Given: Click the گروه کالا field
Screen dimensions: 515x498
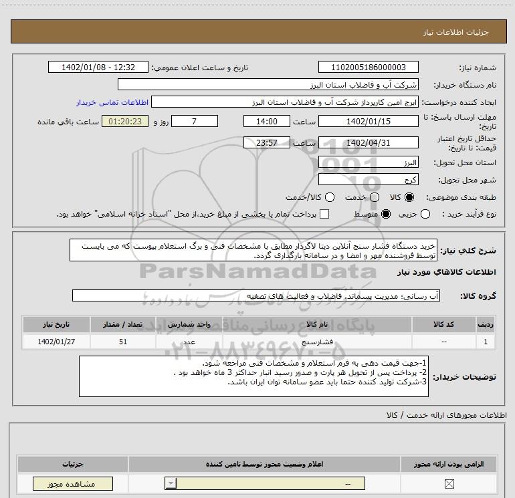Looking at the screenshot, I should [x=256, y=295].
